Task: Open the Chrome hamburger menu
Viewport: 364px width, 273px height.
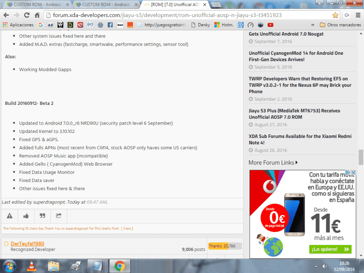Action: click(358, 15)
